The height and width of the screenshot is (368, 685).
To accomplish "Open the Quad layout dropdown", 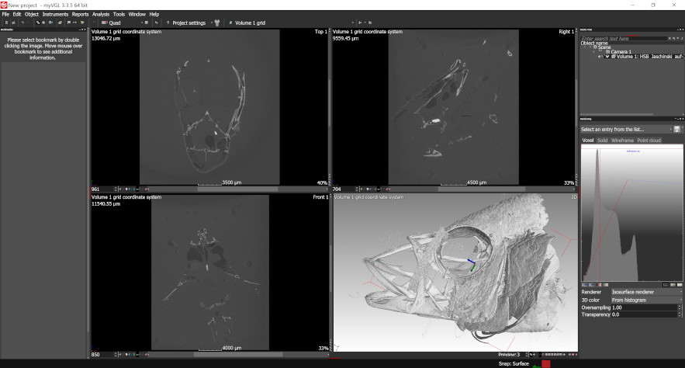I will (x=123, y=23).
